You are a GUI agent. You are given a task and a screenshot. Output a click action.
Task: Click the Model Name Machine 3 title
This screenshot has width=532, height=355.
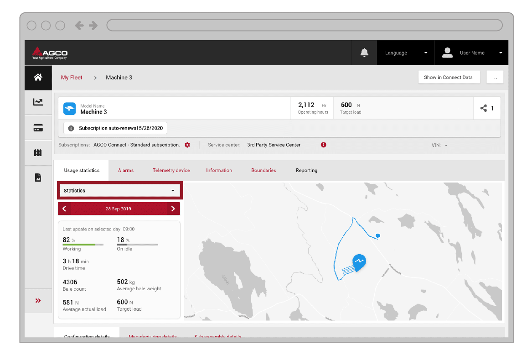[93, 112]
